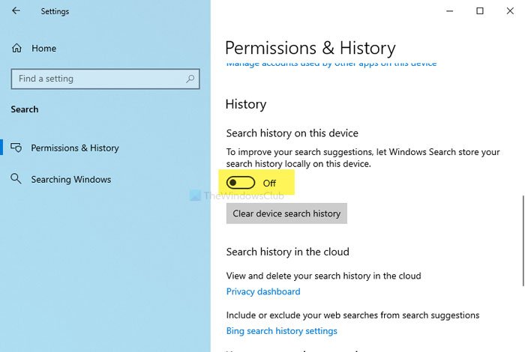
Task: Click the Home house icon
Action: coord(16,49)
